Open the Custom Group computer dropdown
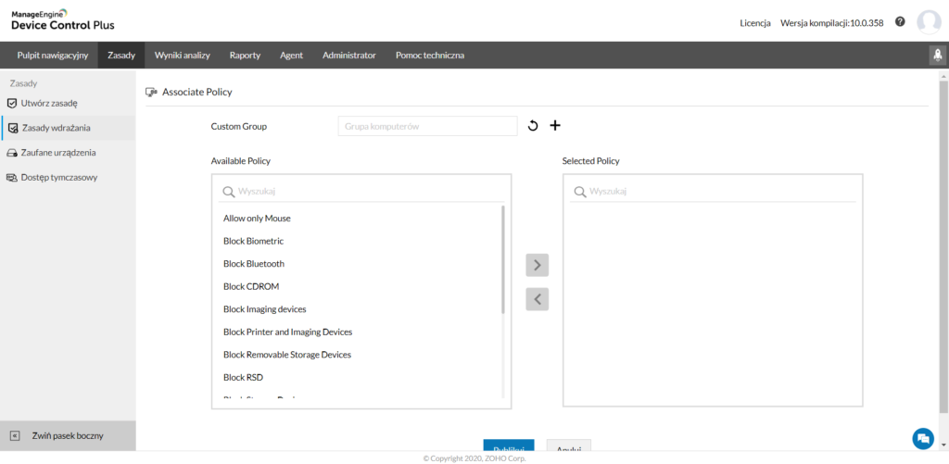 click(427, 126)
